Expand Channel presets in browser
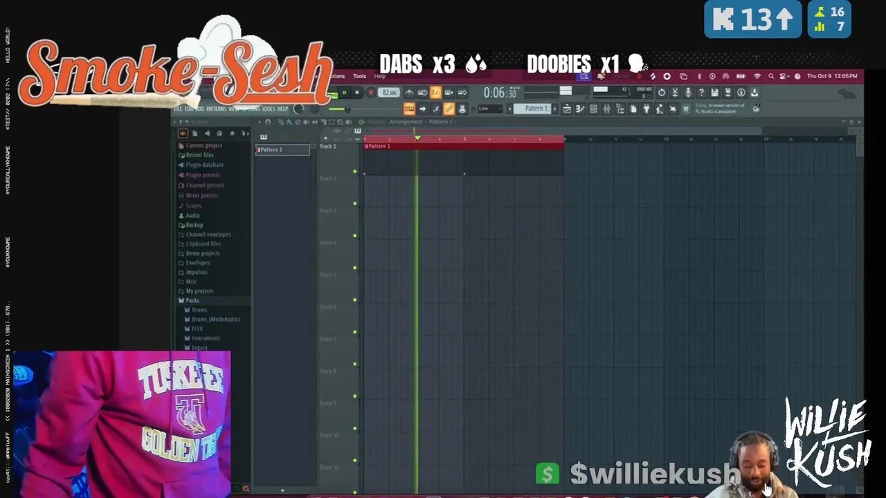This screenshot has height=498, width=886. click(x=201, y=185)
